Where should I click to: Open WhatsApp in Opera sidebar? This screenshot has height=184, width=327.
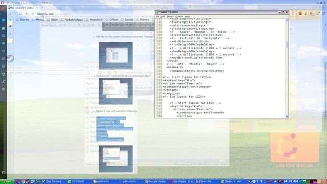pyautogui.click(x=4, y=28)
